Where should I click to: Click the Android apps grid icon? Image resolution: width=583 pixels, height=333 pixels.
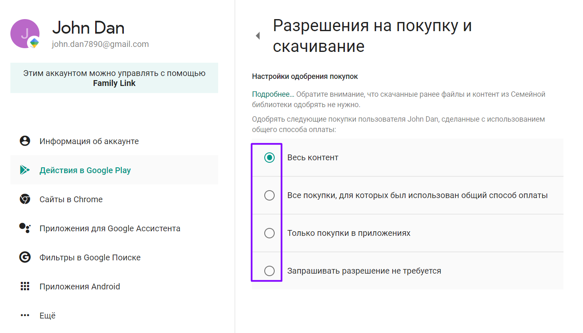(25, 286)
